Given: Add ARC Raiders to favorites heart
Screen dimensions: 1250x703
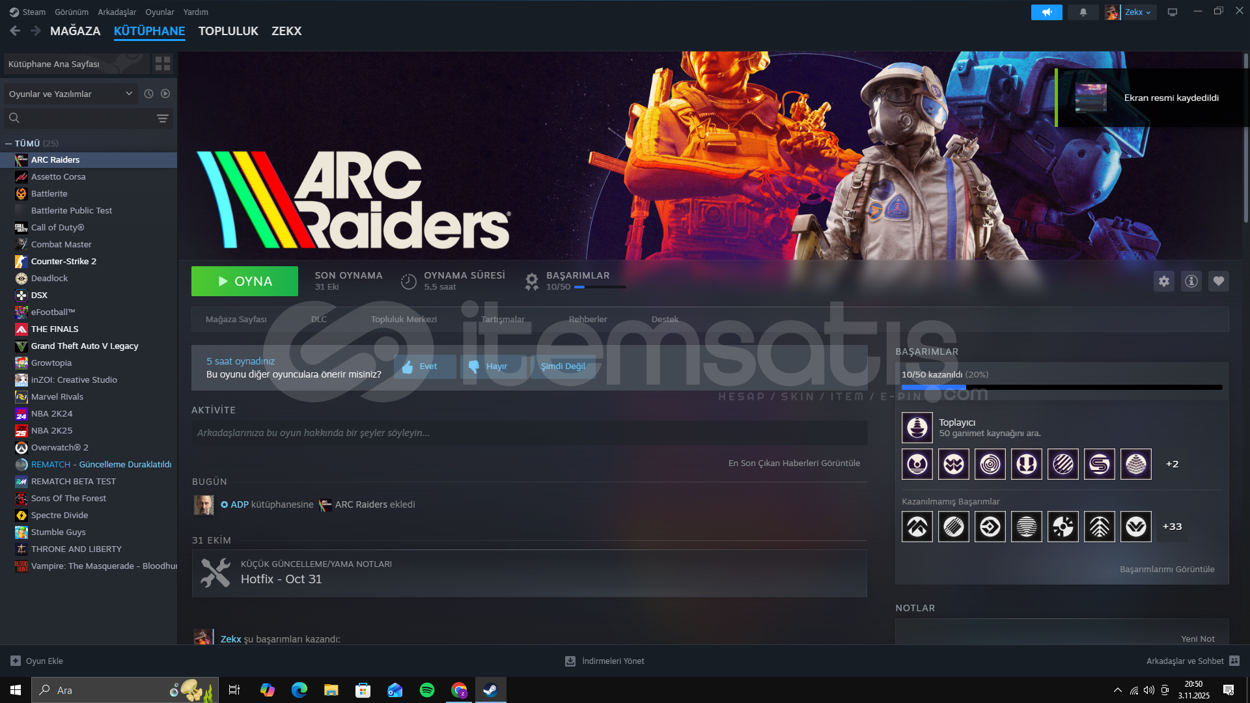Looking at the screenshot, I should tap(1218, 281).
